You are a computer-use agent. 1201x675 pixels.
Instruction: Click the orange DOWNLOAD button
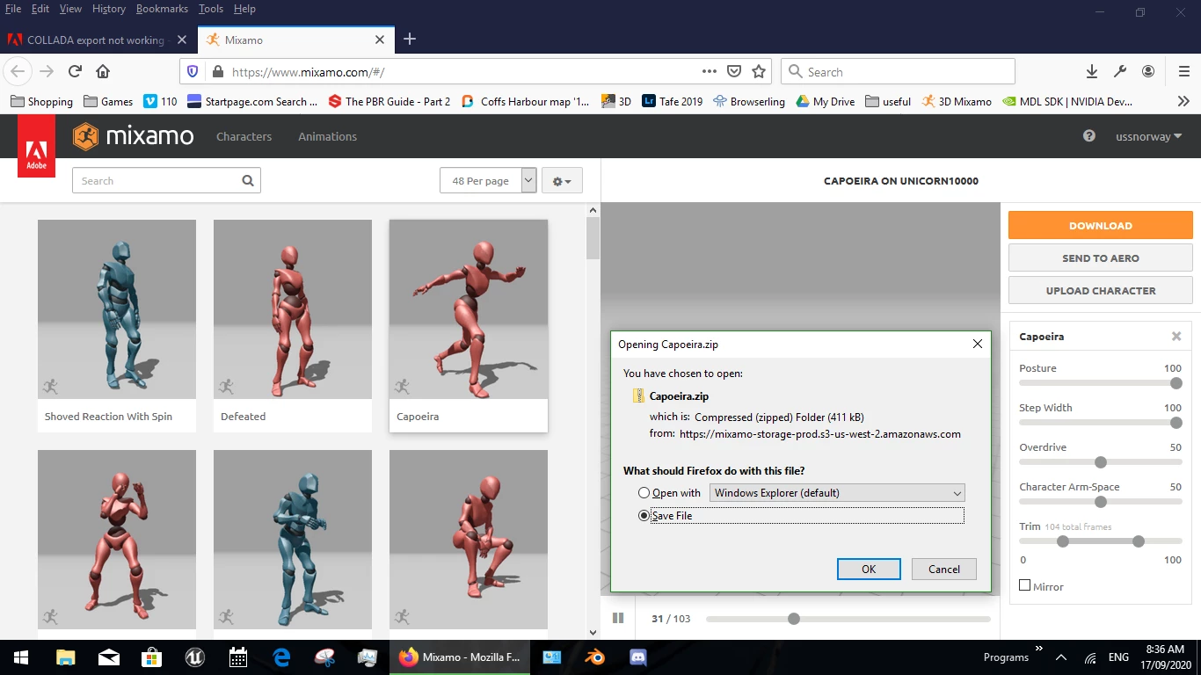1101,225
